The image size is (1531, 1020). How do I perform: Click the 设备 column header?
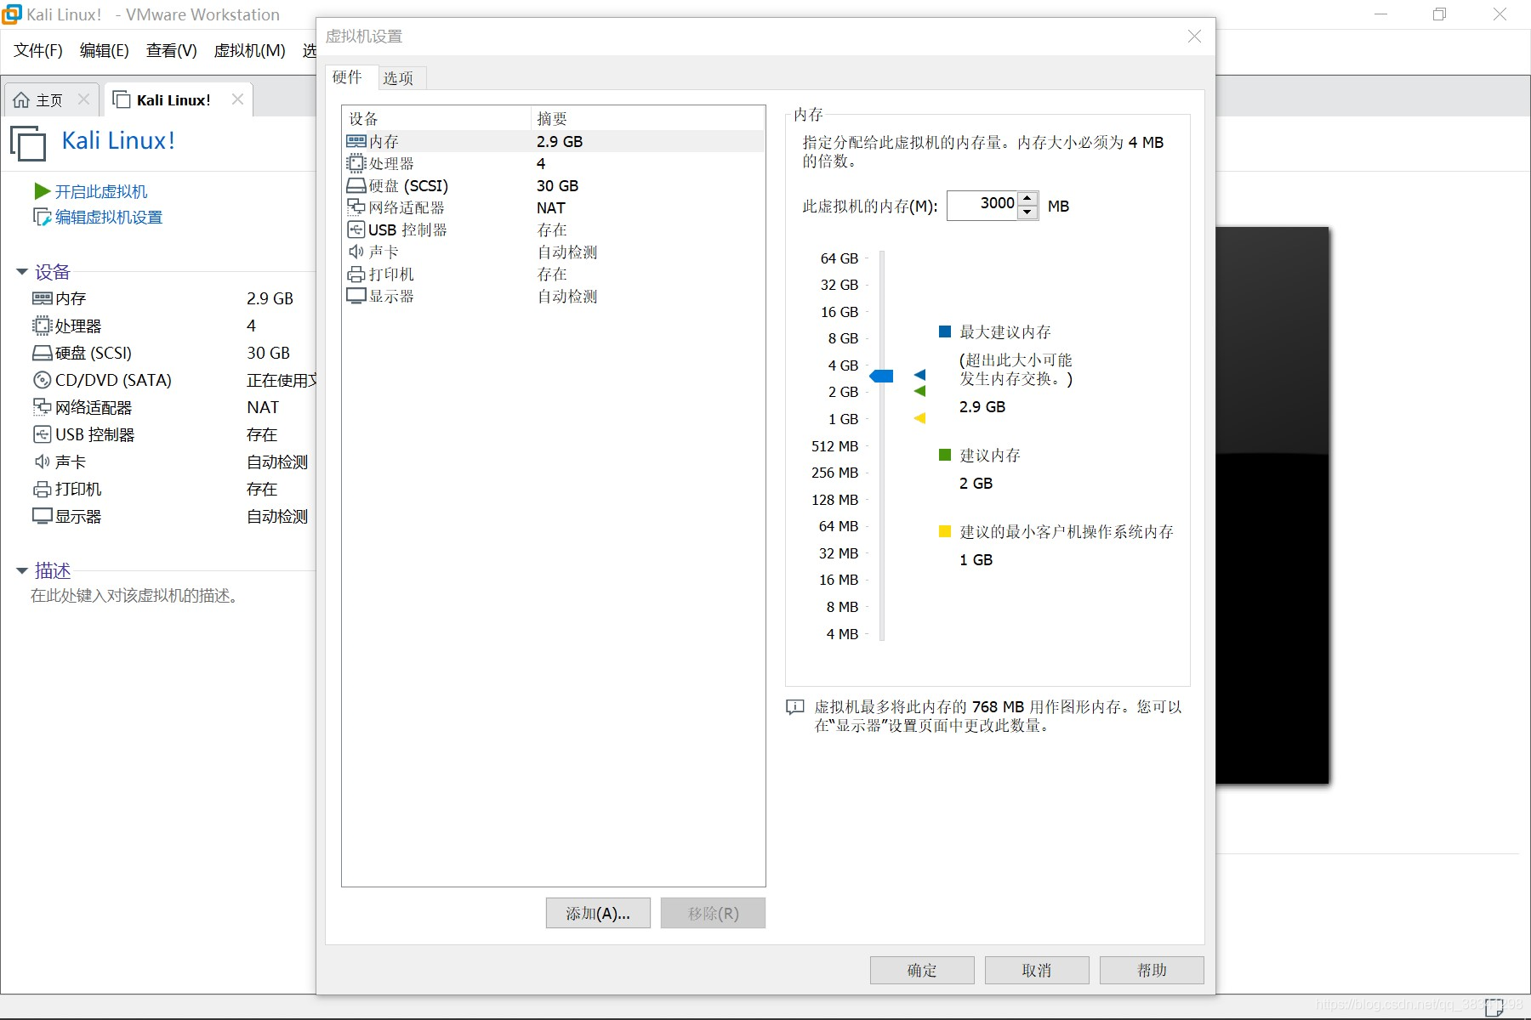coord(436,118)
